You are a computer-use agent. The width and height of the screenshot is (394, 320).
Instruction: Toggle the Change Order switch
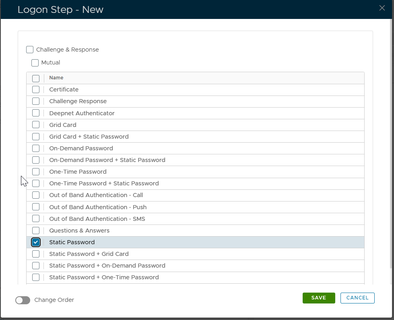[23, 300]
